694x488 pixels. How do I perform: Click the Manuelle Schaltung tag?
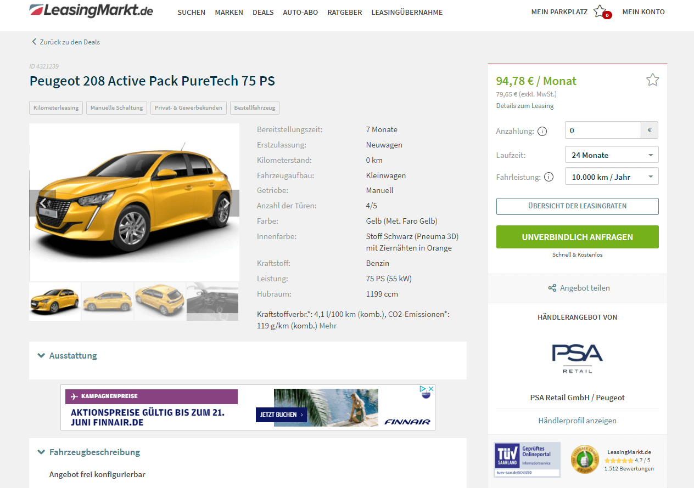(x=116, y=107)
